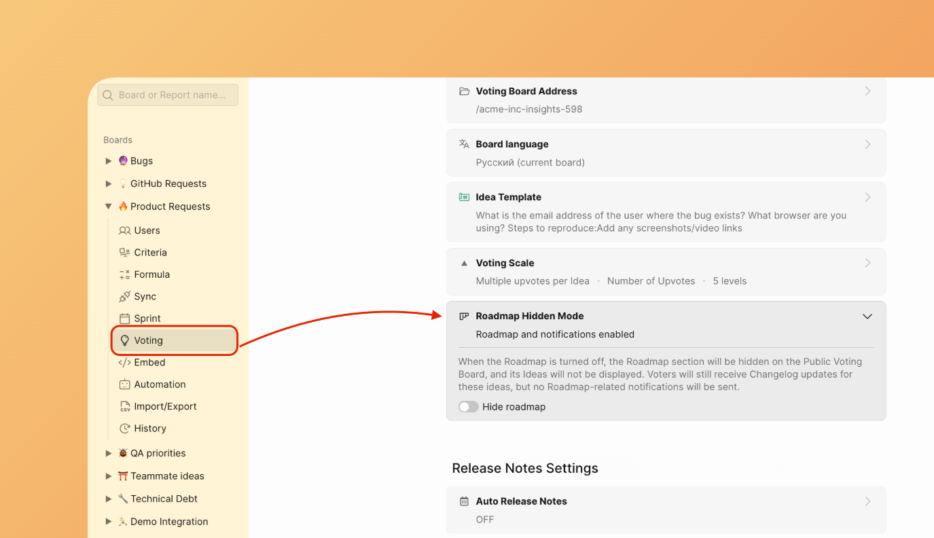Enable the Hide roadmap switch
This screenshot has height=538, width=934.
pyautogui.click(x=468, y=406)
